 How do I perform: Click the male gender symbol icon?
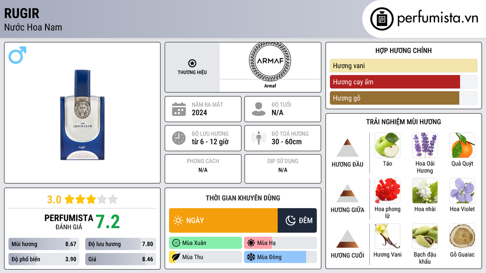pos(18,55)
